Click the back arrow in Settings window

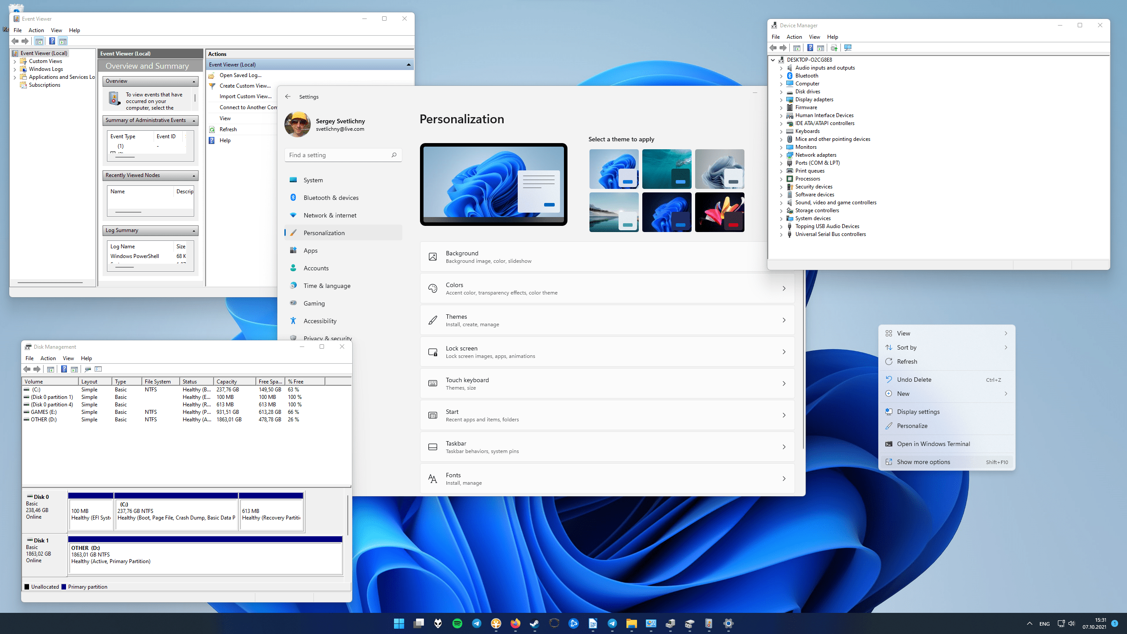[288, 96]
